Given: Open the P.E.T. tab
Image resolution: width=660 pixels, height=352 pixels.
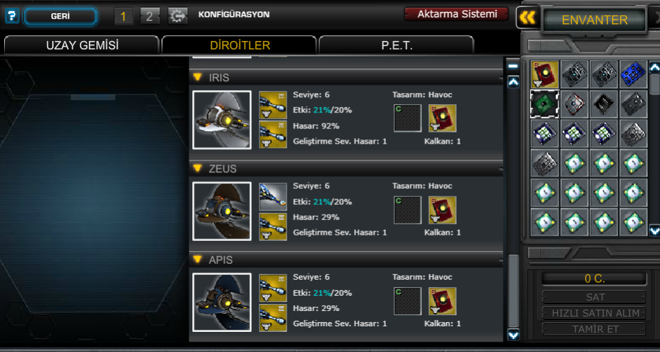Looking at the screenshot, I should [396, 45].
